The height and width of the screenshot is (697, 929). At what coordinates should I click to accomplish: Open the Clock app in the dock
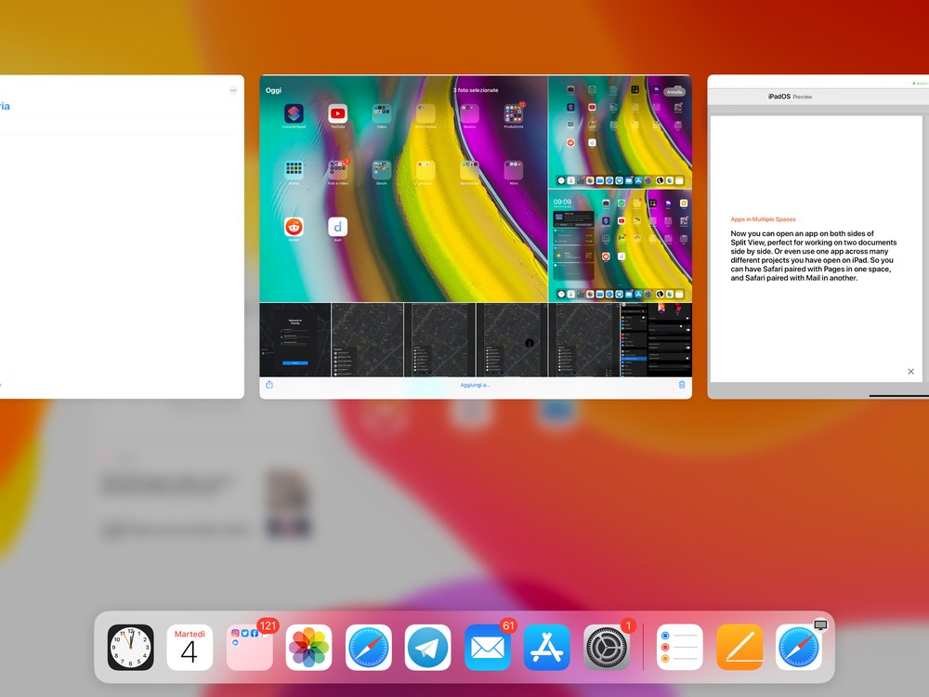(130, 647)
